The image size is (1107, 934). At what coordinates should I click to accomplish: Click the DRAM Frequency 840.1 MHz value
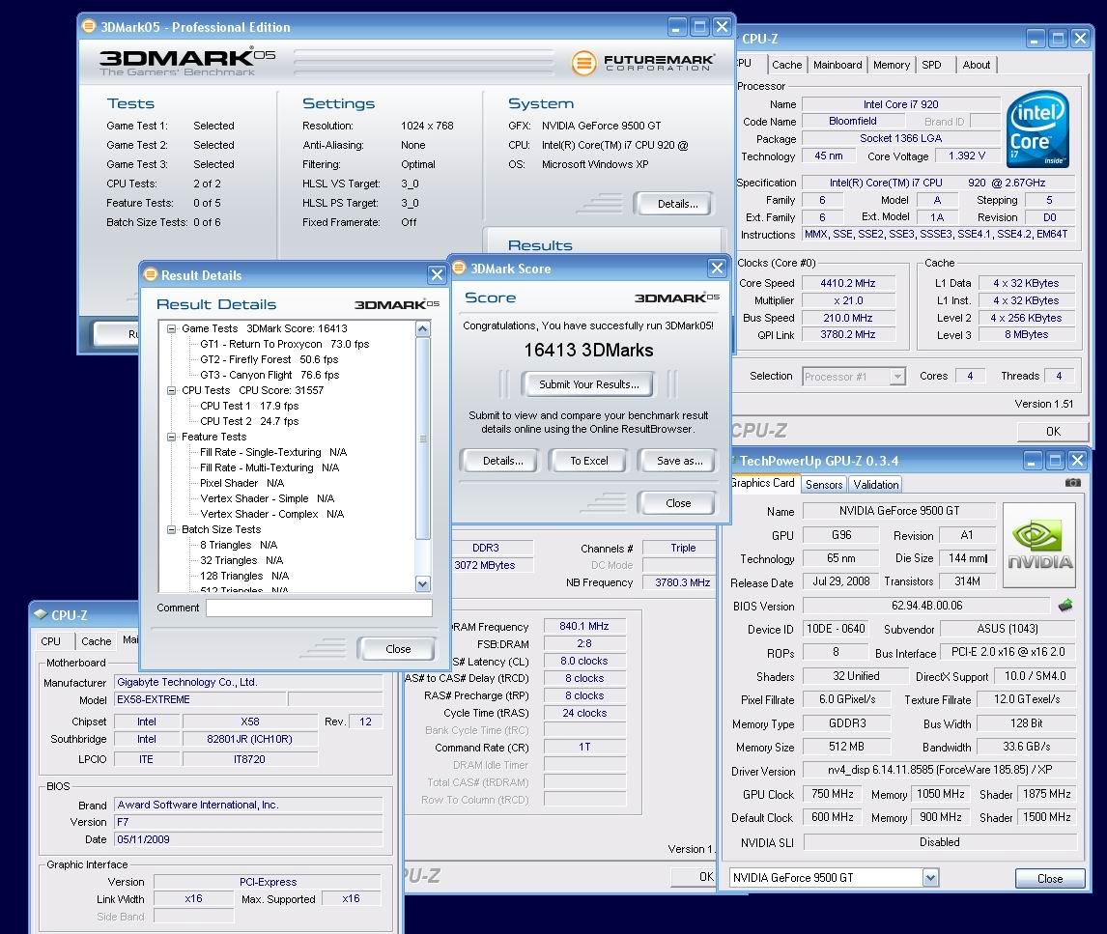tap(583, 626)
